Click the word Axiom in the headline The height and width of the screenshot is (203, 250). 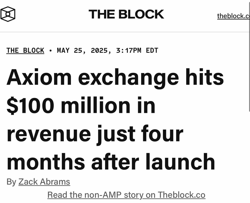tap(39, 77)
